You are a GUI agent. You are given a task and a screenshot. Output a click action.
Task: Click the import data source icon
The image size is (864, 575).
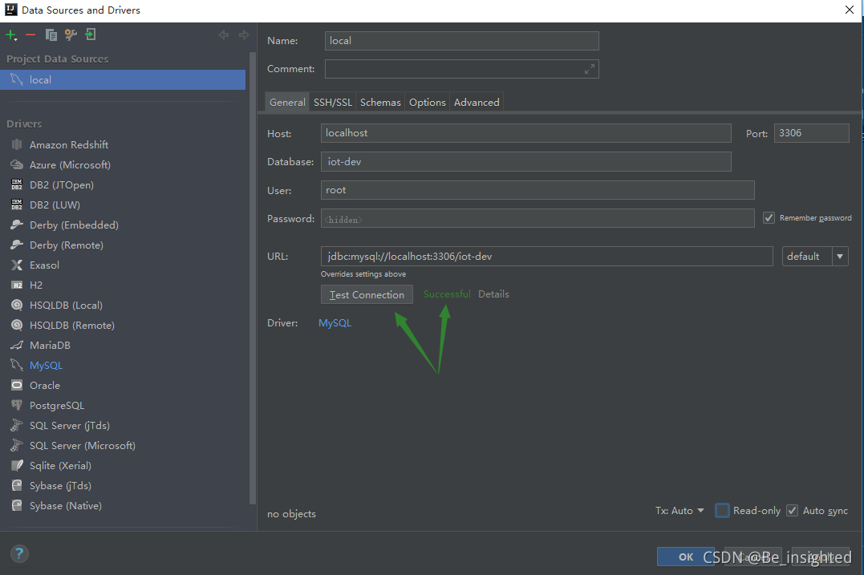click(x=89, y=34)
